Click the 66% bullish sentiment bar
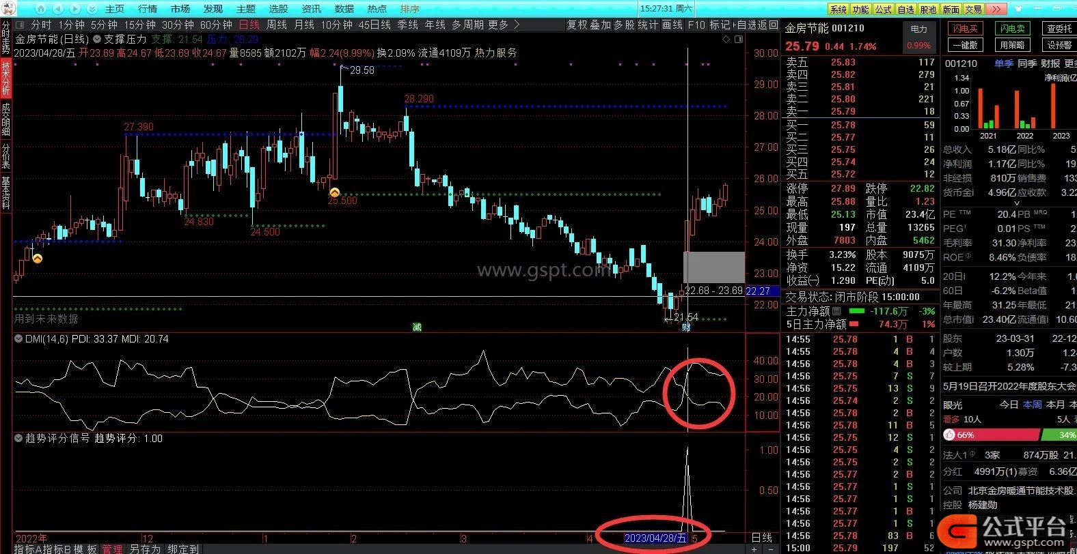The height and width of the screenshot is (554, 1077). coord(991,435)
